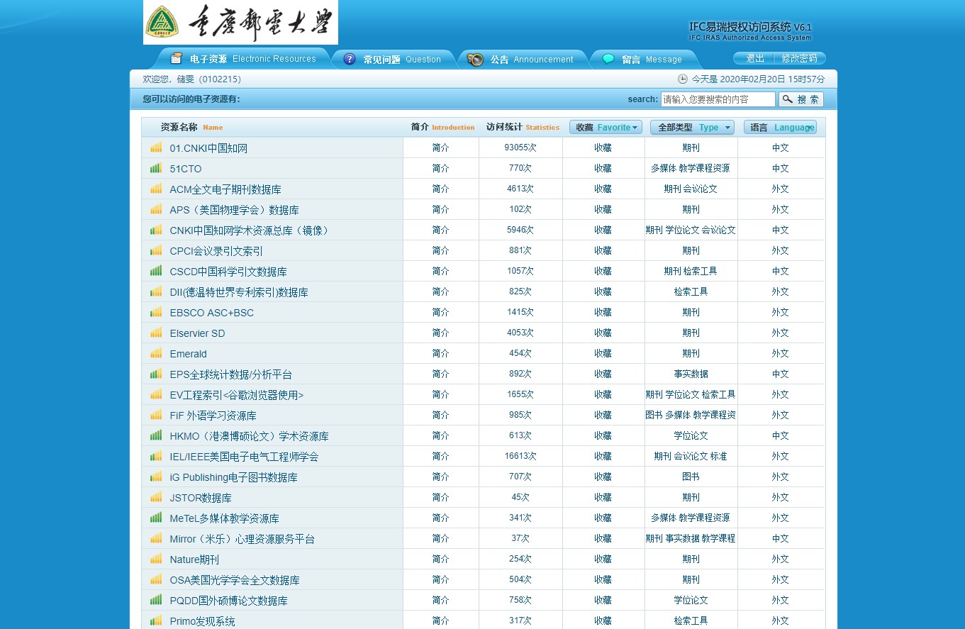Open 简介 for Nature期刊
965x629 pixels.
coord(440,559)
